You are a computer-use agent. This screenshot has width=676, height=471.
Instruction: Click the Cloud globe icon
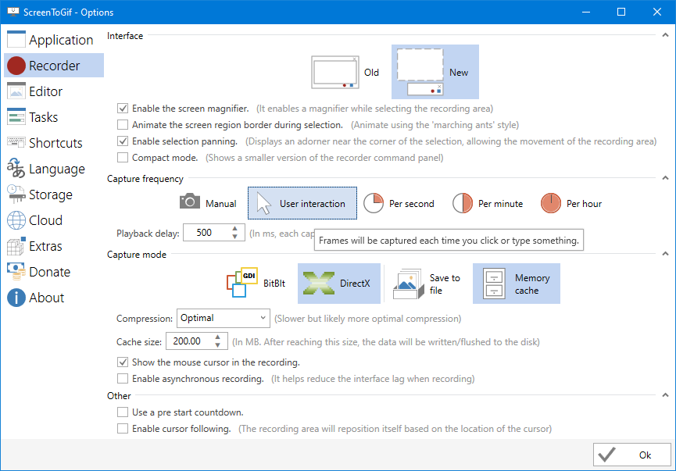coord(16,220)
